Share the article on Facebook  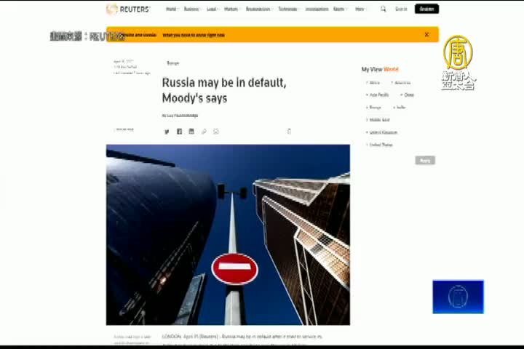click(179, 132)
